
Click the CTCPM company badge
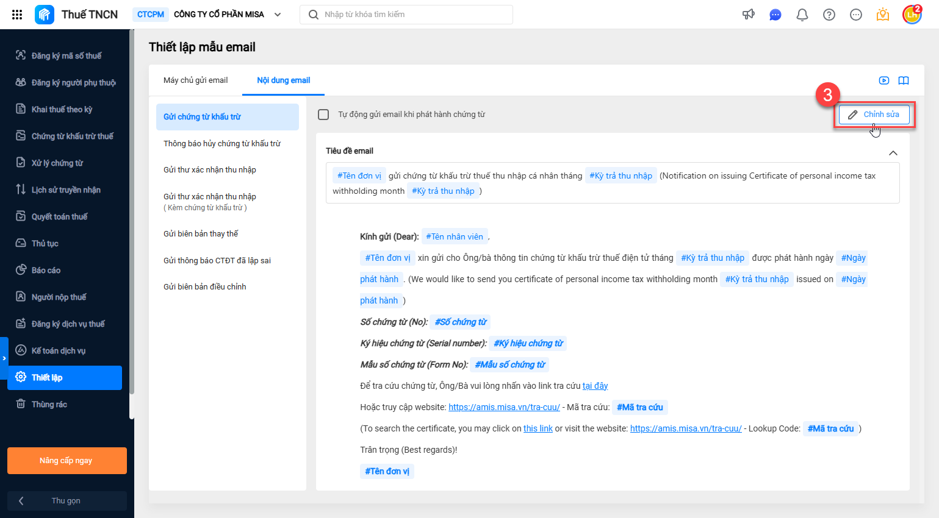(x=151, y=15)
